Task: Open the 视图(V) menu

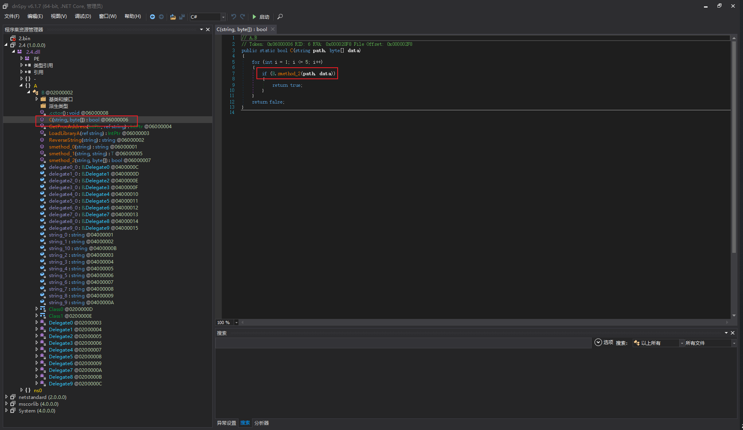Action: point(59,16)
